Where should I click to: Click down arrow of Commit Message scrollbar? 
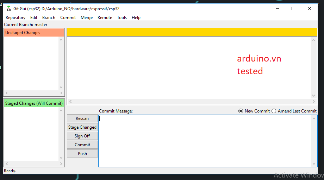[x=314, y=164]
